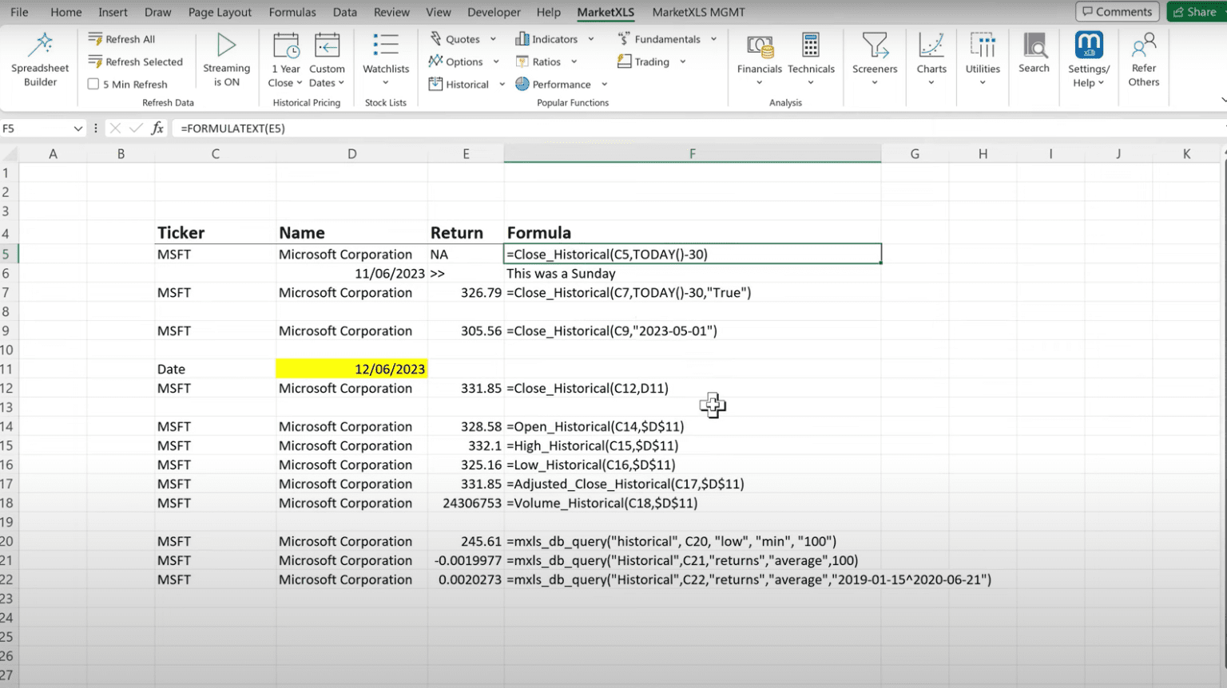Click the Indicators chart icon
Screen dimensions: 1227x688
[x=522, y=38]
